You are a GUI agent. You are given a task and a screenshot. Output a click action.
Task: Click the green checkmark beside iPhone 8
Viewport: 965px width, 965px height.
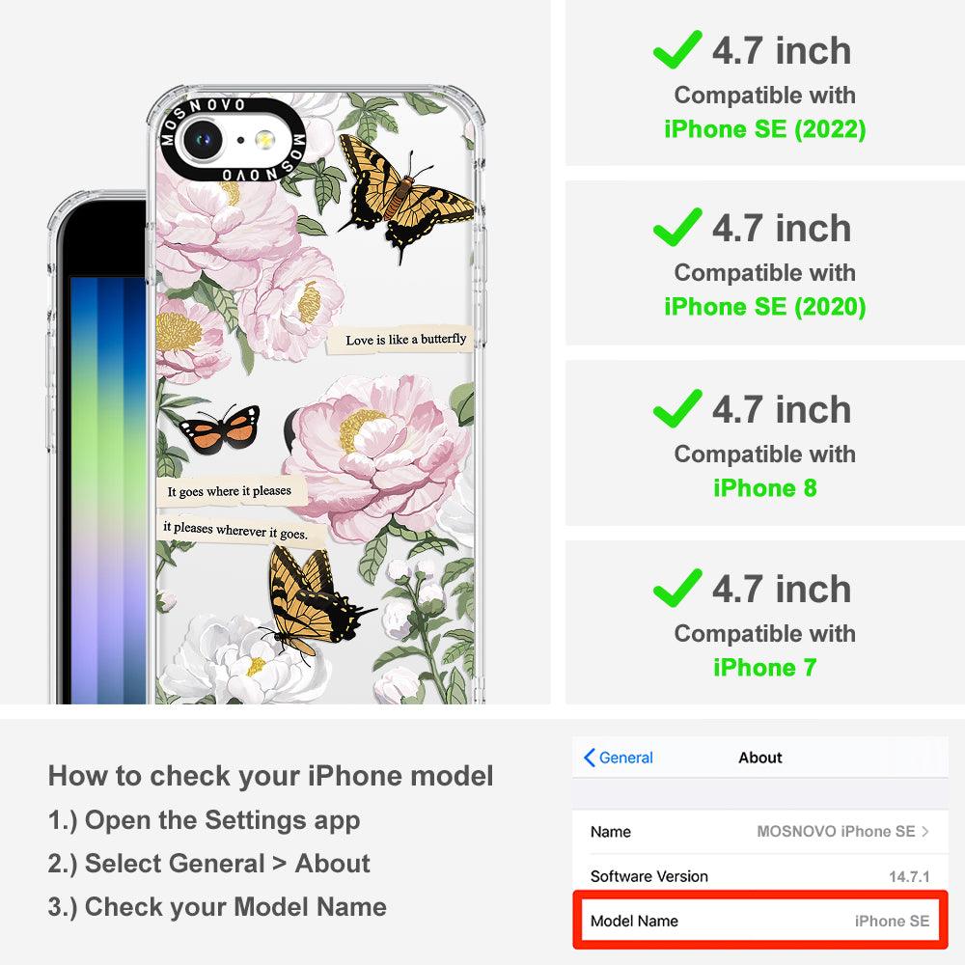click(x=677, y=408)
